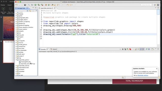The height and width of the screenshot is (91, 162).
Task: Select the Package Explorer tab
Action: coord(21,8)
